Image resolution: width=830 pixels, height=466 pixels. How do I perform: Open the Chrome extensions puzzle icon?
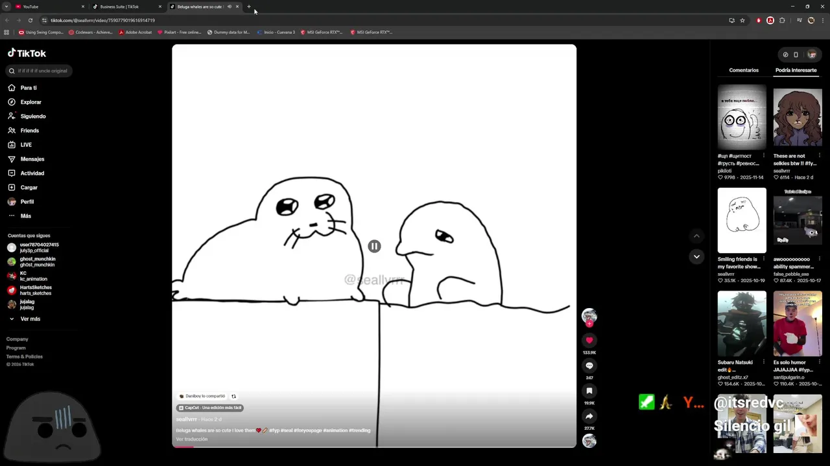pyautogui.click(x=782, y=20)
